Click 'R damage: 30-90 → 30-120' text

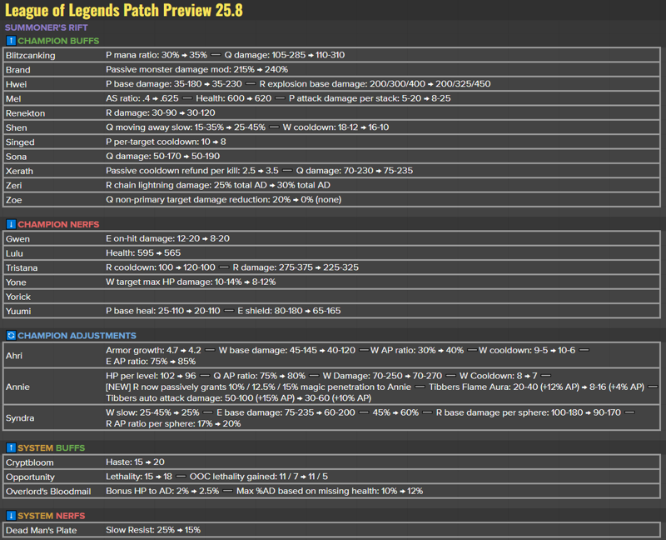click(161, 112)
